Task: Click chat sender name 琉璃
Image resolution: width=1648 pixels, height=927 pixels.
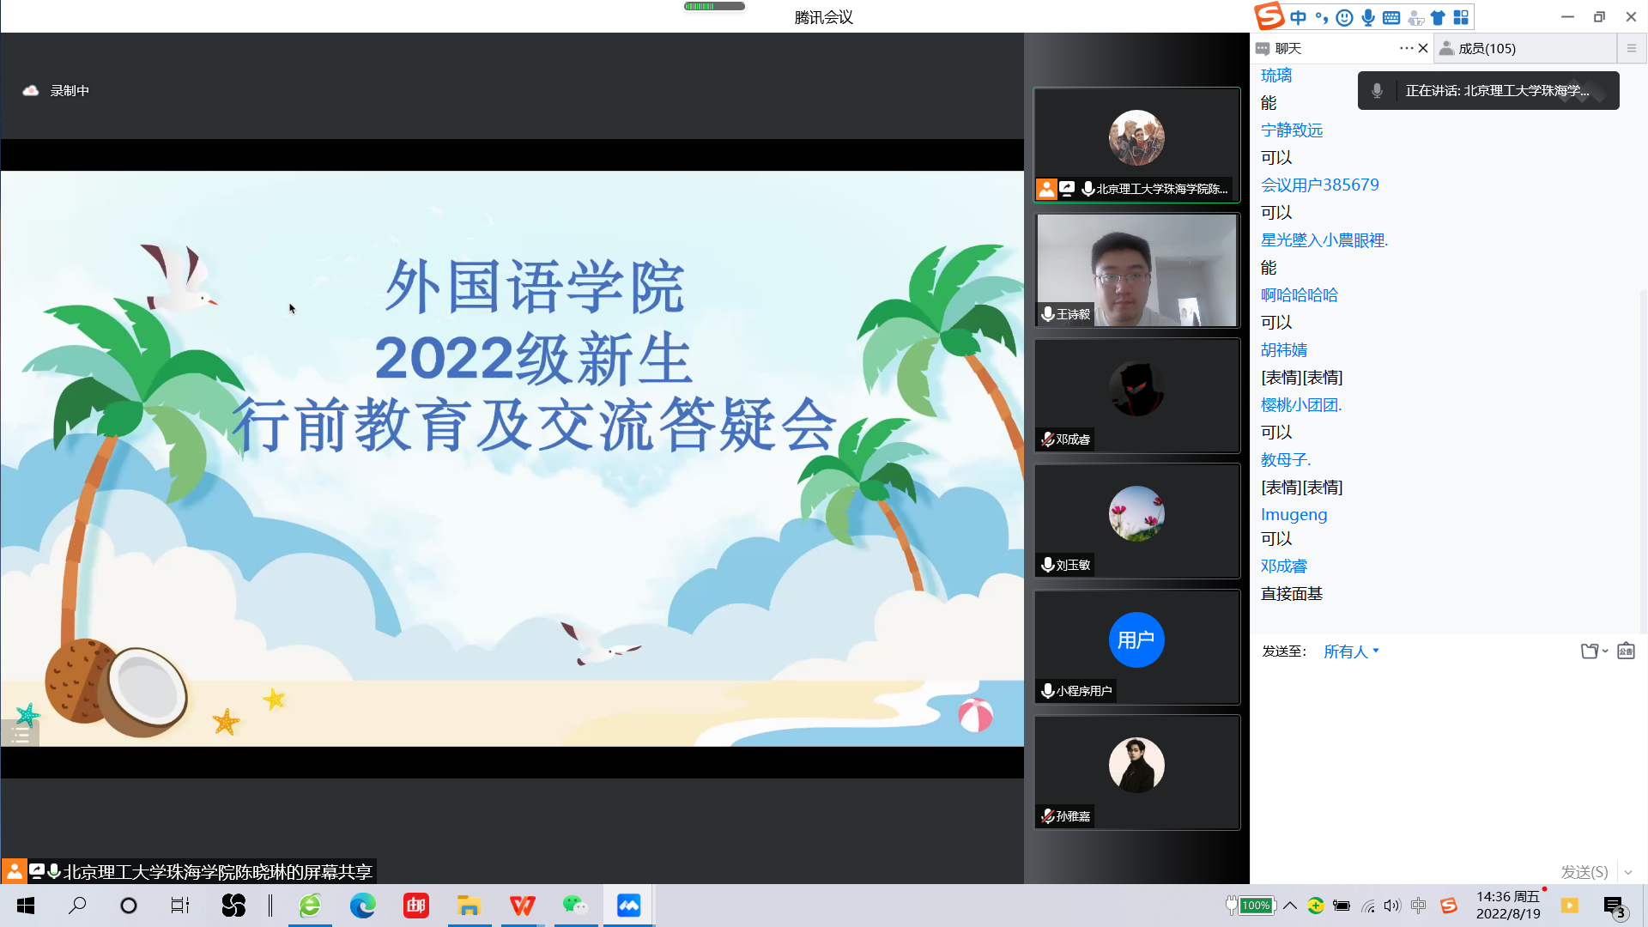Action: [1276, 76]
